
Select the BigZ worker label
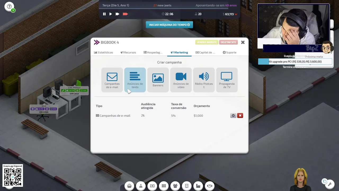(44, 109)
